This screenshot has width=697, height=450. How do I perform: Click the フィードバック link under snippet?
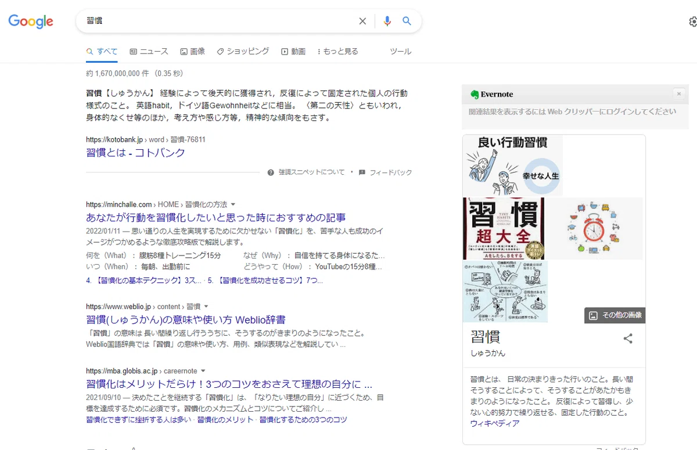click(391, 172)
